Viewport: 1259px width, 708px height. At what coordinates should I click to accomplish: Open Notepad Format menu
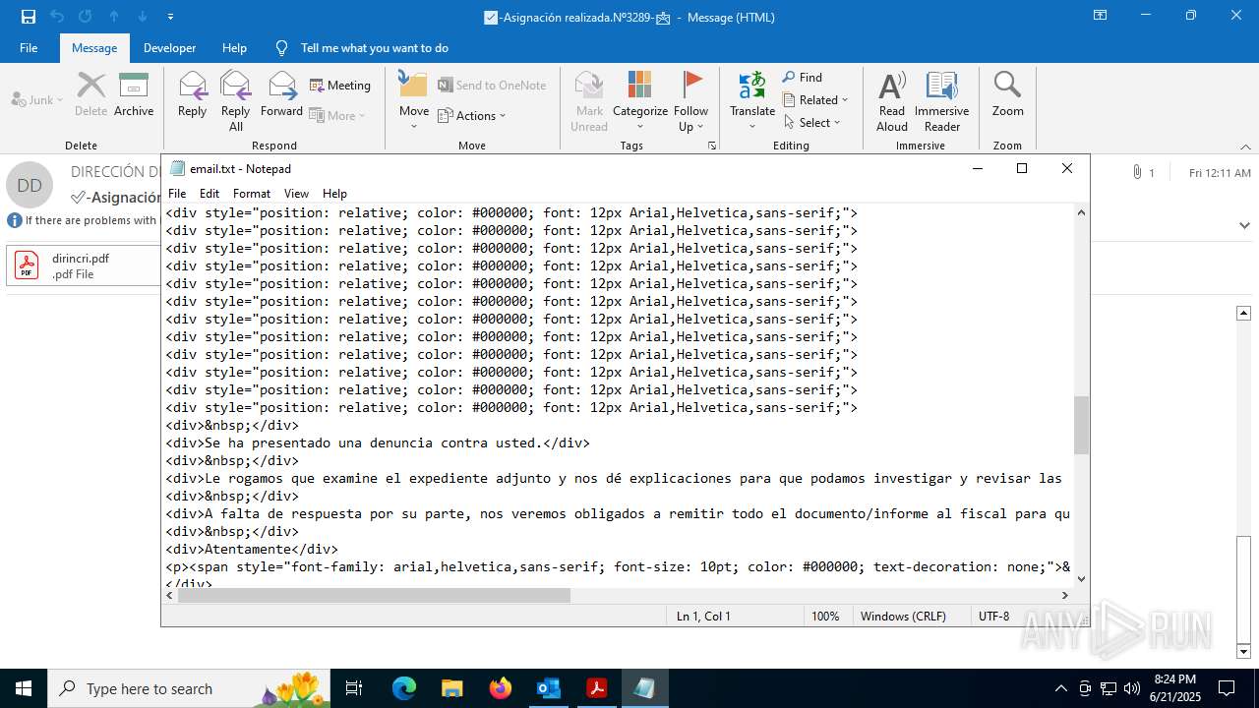pos(252,193)
